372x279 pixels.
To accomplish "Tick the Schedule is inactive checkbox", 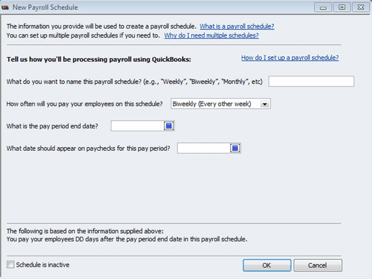I will coord(11,264).
